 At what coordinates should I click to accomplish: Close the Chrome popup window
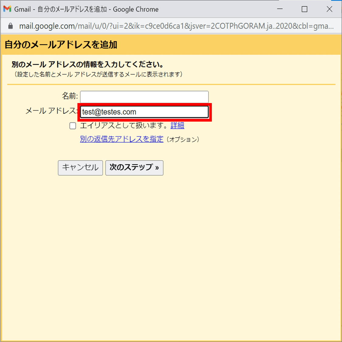[330, 9]
